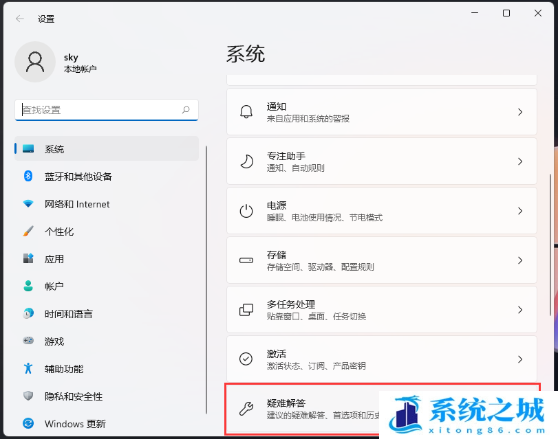Expand the 专注助手 row chevron

[520, 161]
